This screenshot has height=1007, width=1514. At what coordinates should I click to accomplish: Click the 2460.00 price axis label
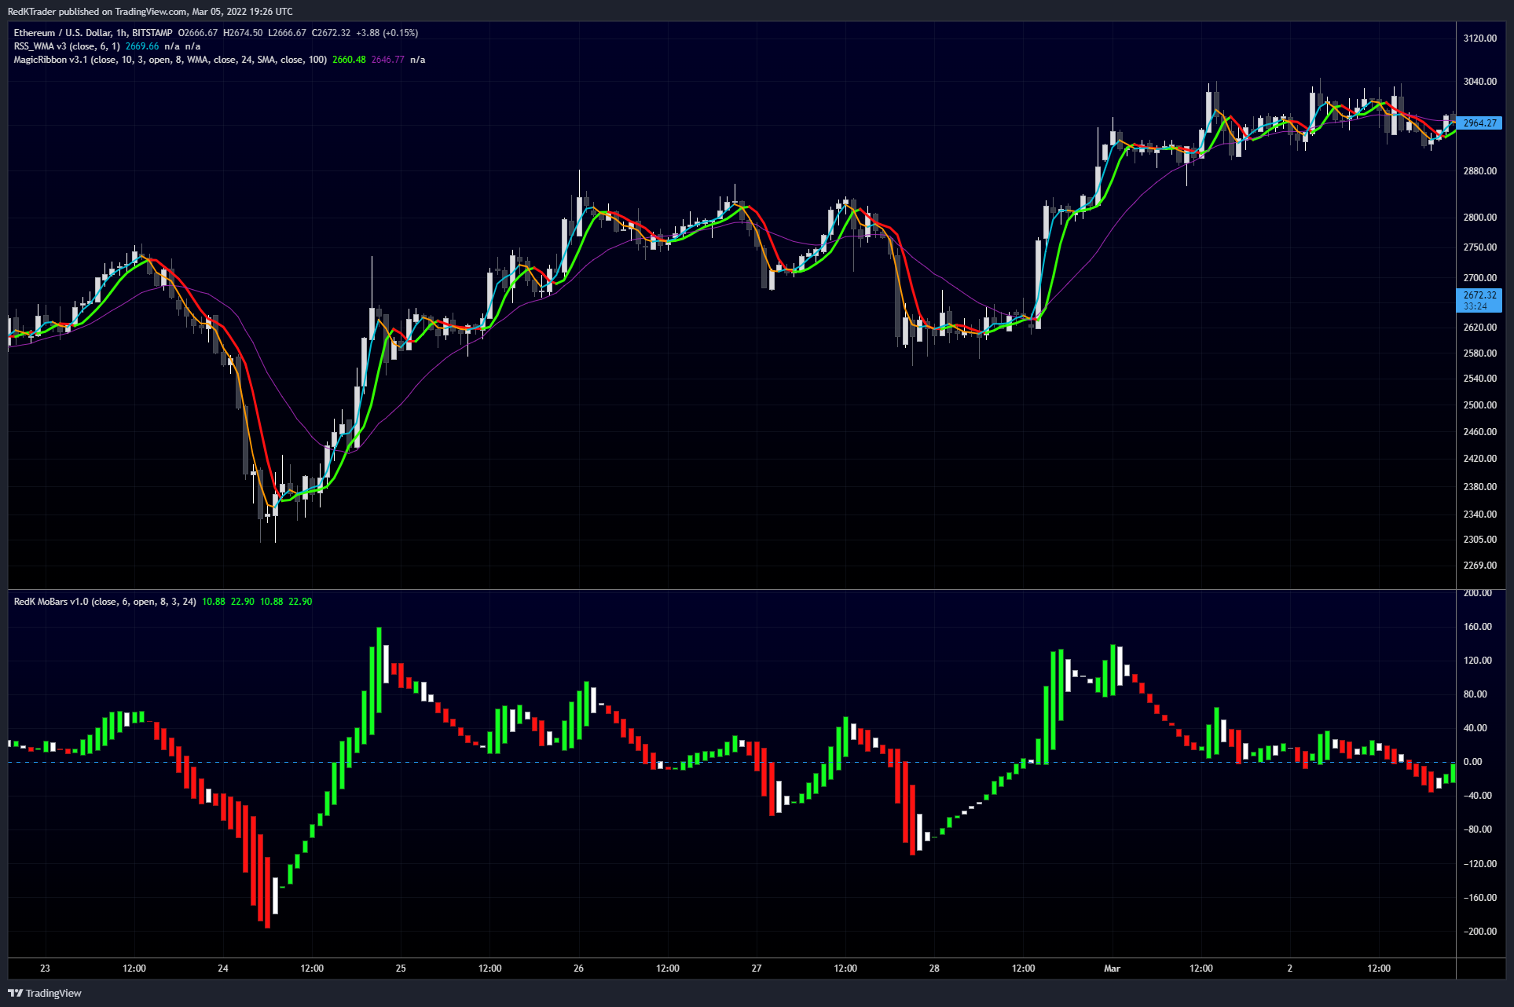[1479, 432]
